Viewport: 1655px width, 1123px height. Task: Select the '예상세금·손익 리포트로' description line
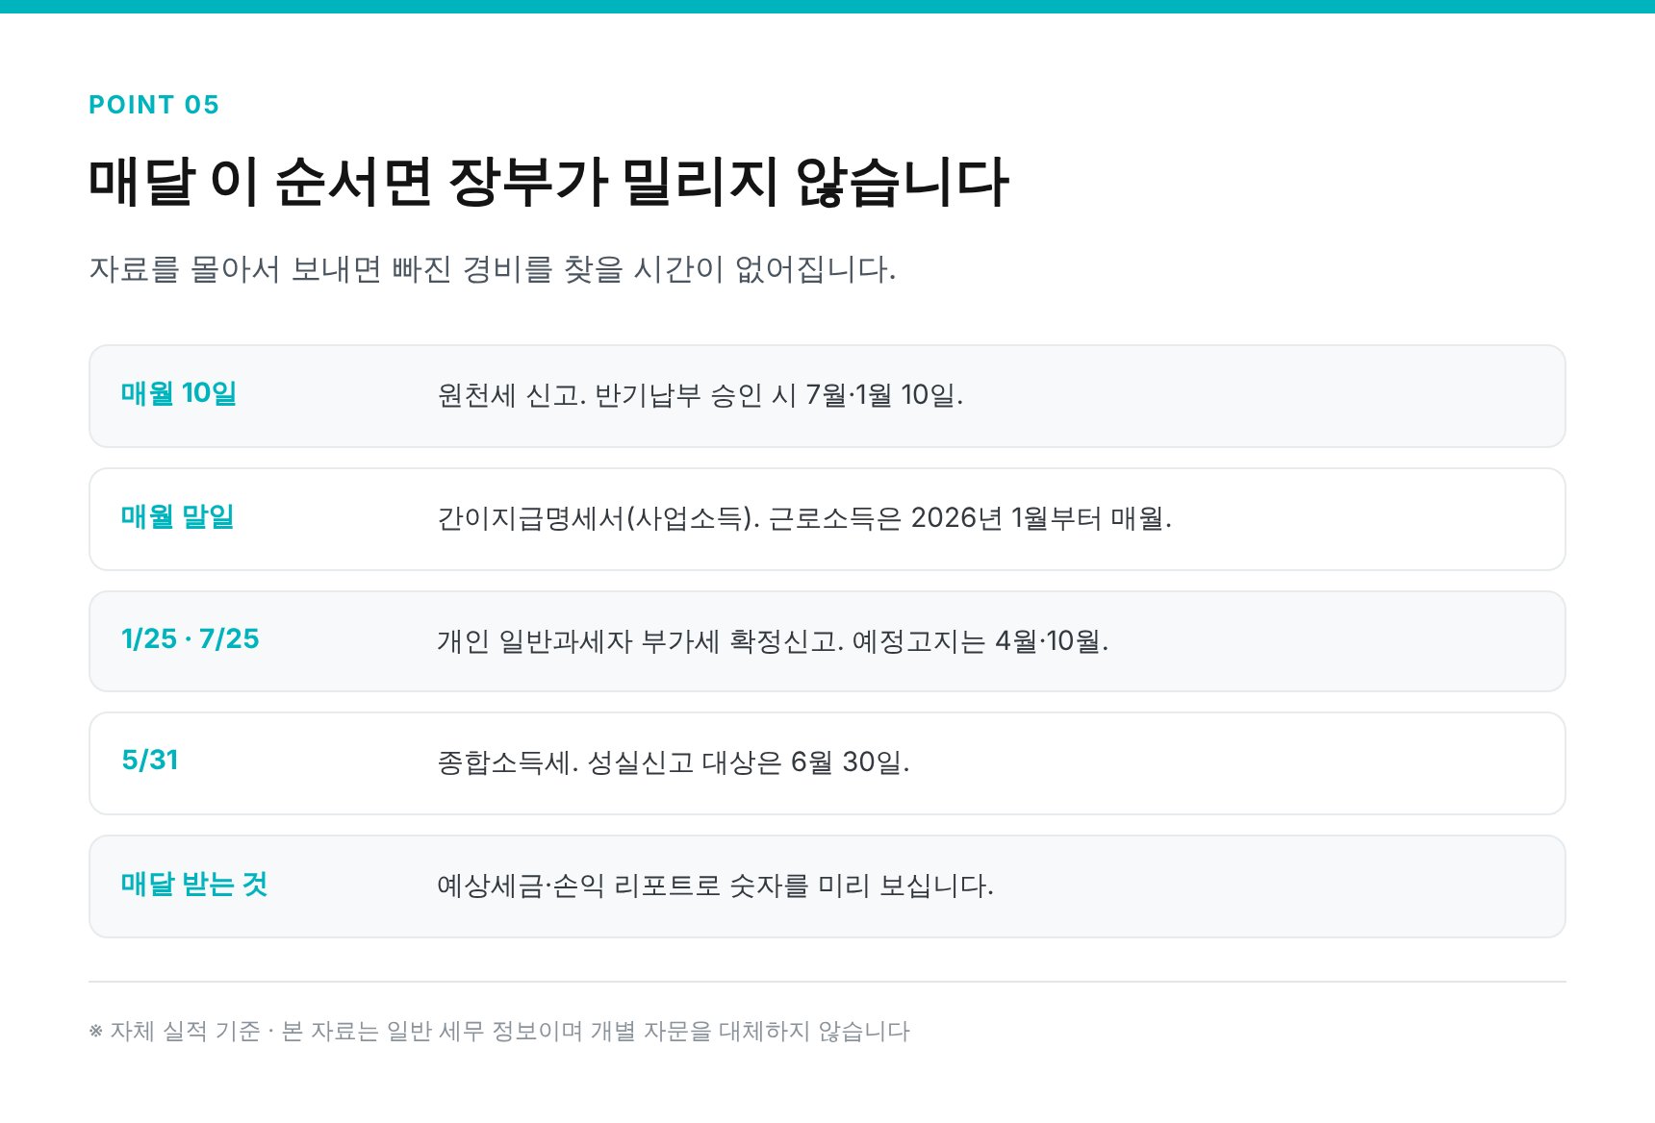[715, 886]
